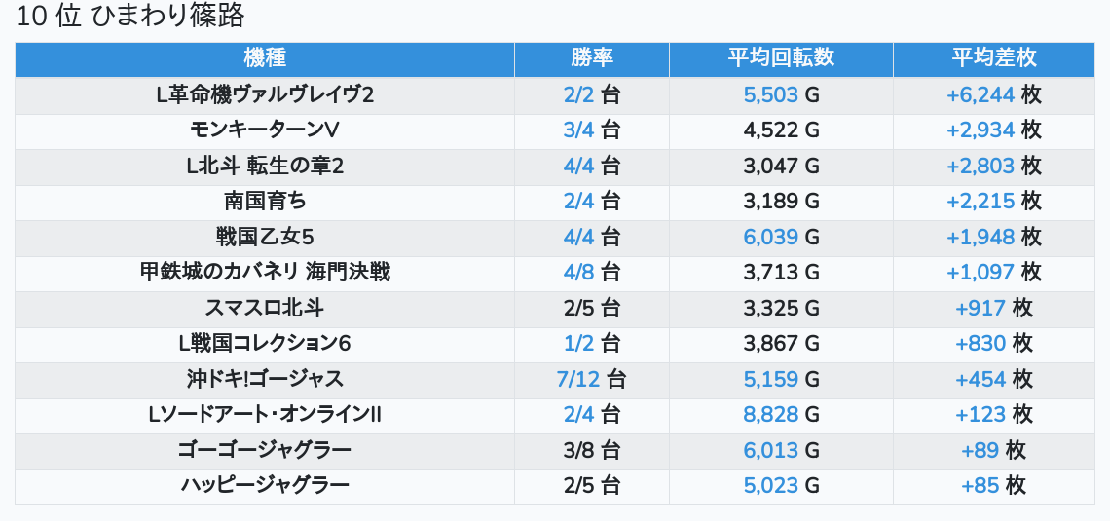
Task: Click average spins 3,713 G
Action: (x=781, y=273)
